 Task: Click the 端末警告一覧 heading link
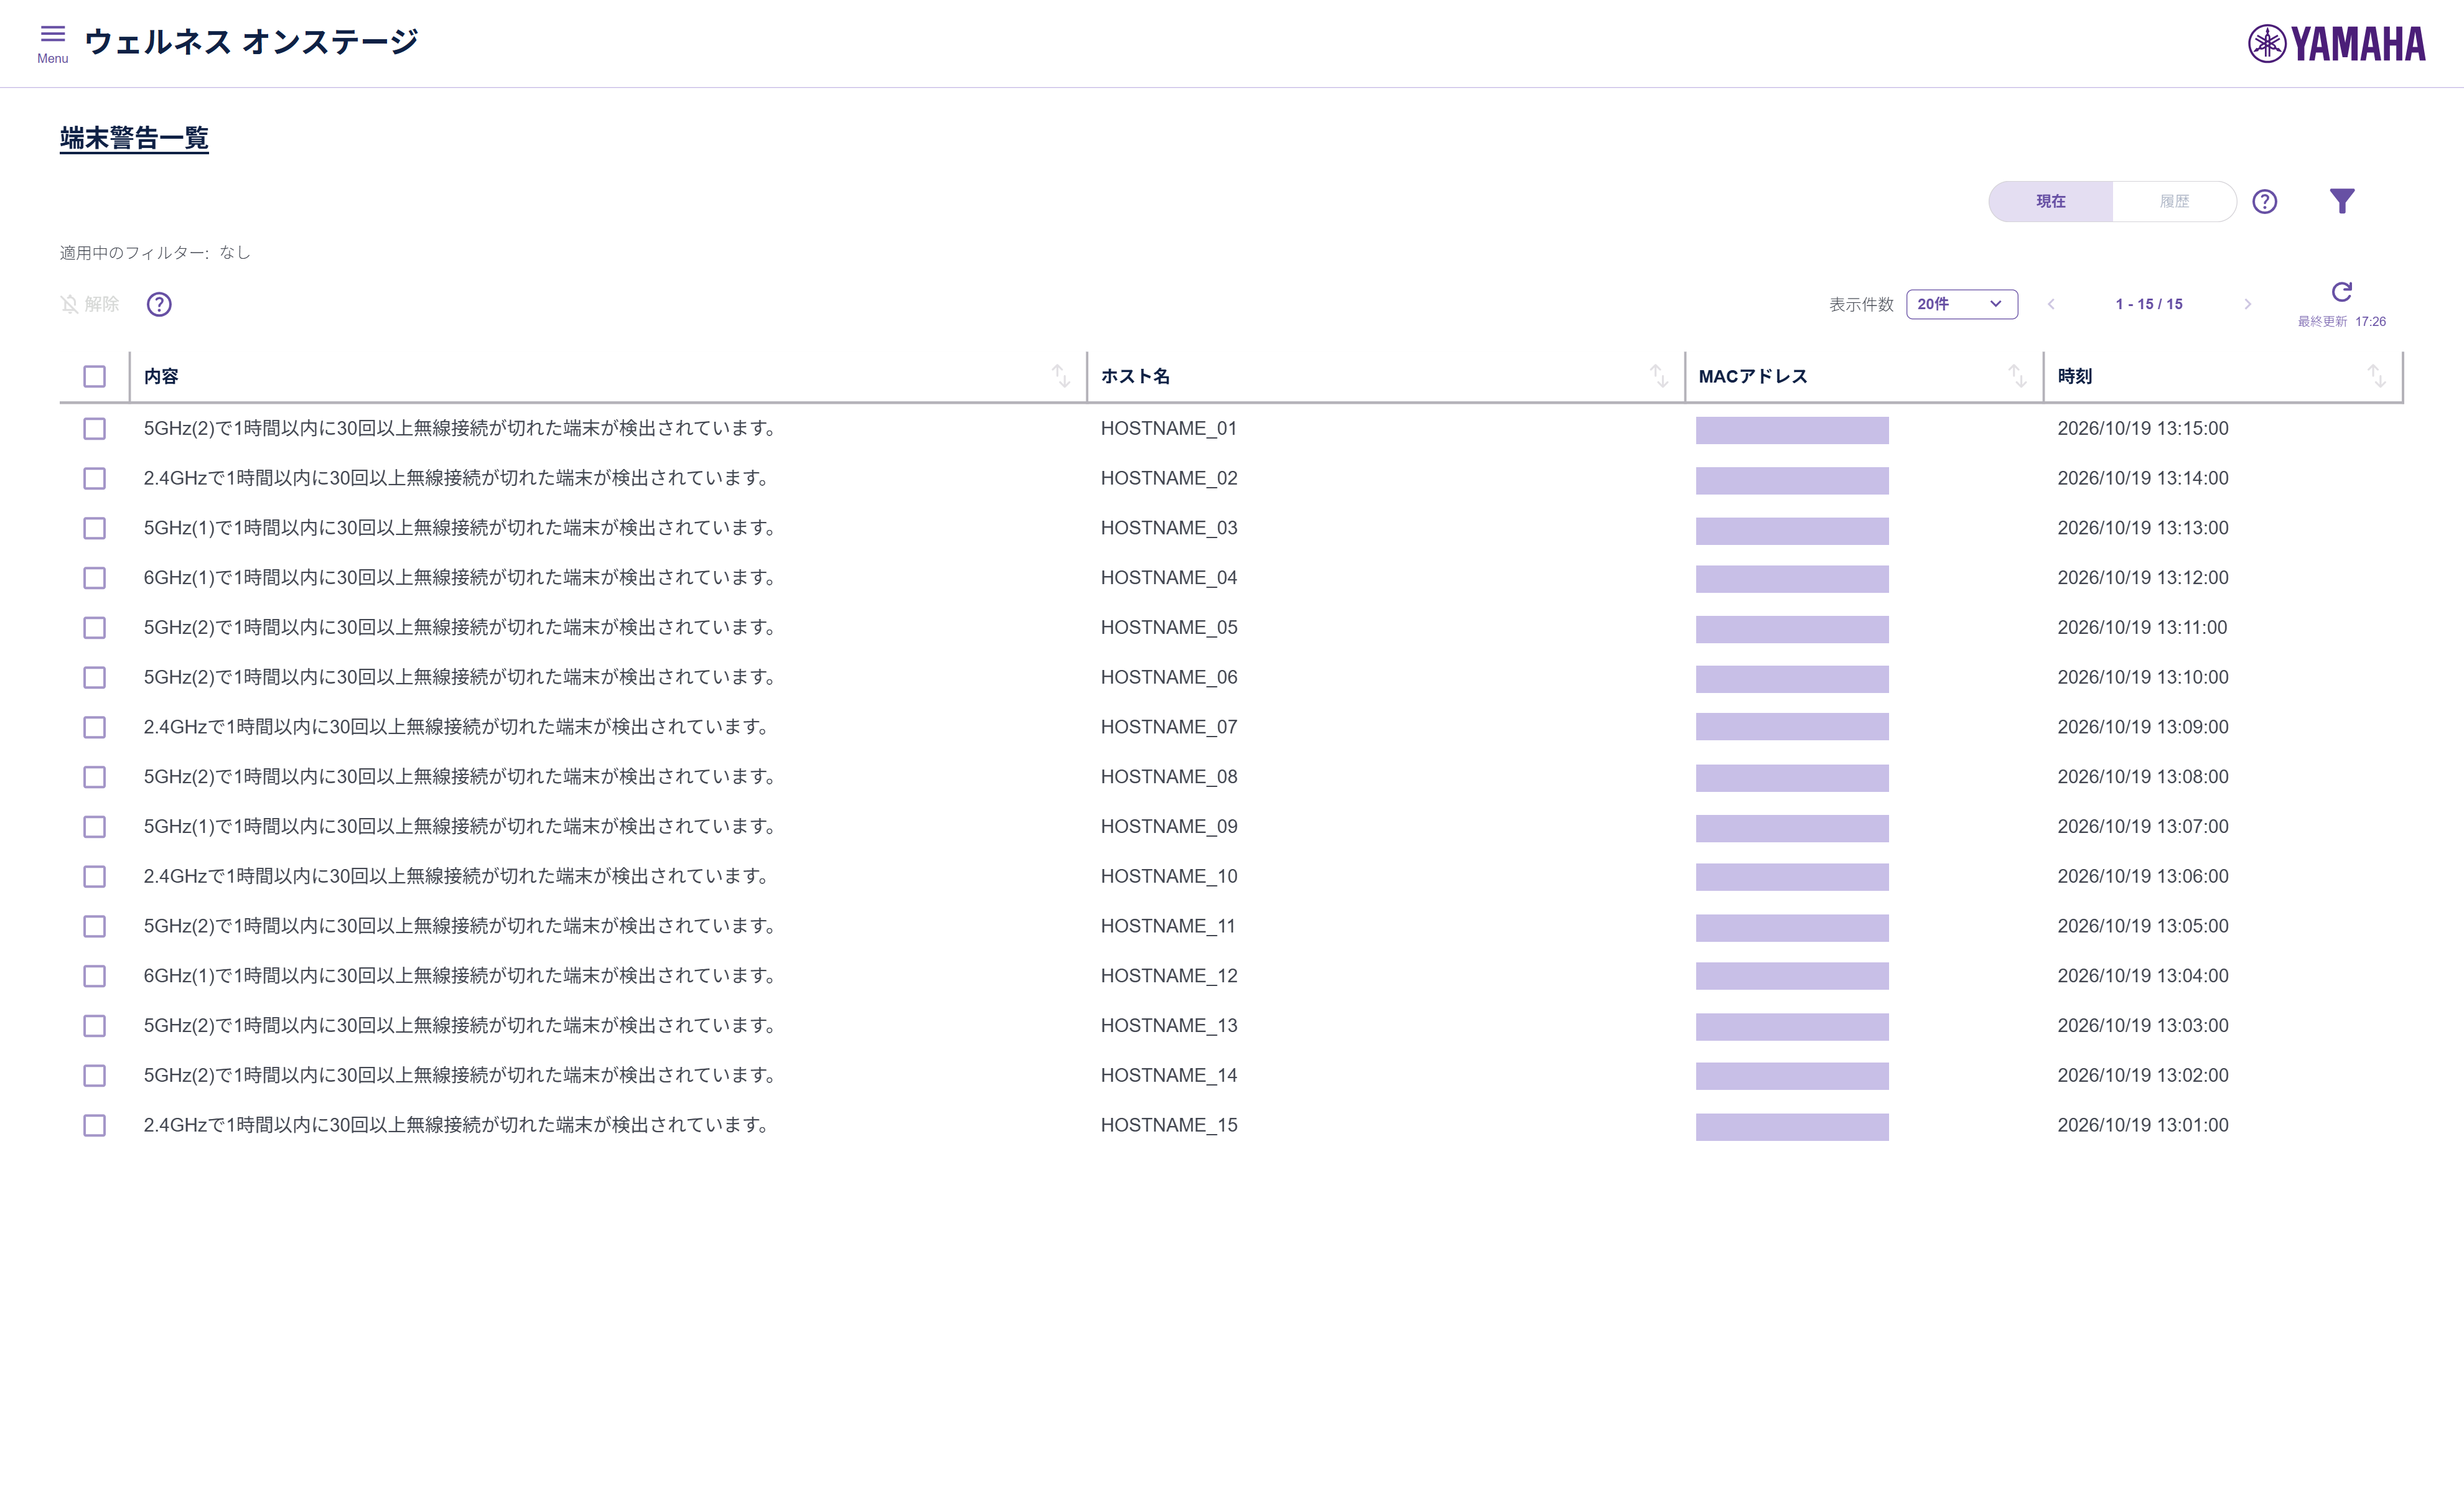pyautogui.click(x=134, y=138)
